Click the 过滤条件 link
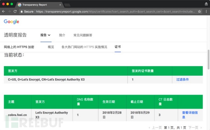Screen dimensions: 210x130 (x=182, y=80)
